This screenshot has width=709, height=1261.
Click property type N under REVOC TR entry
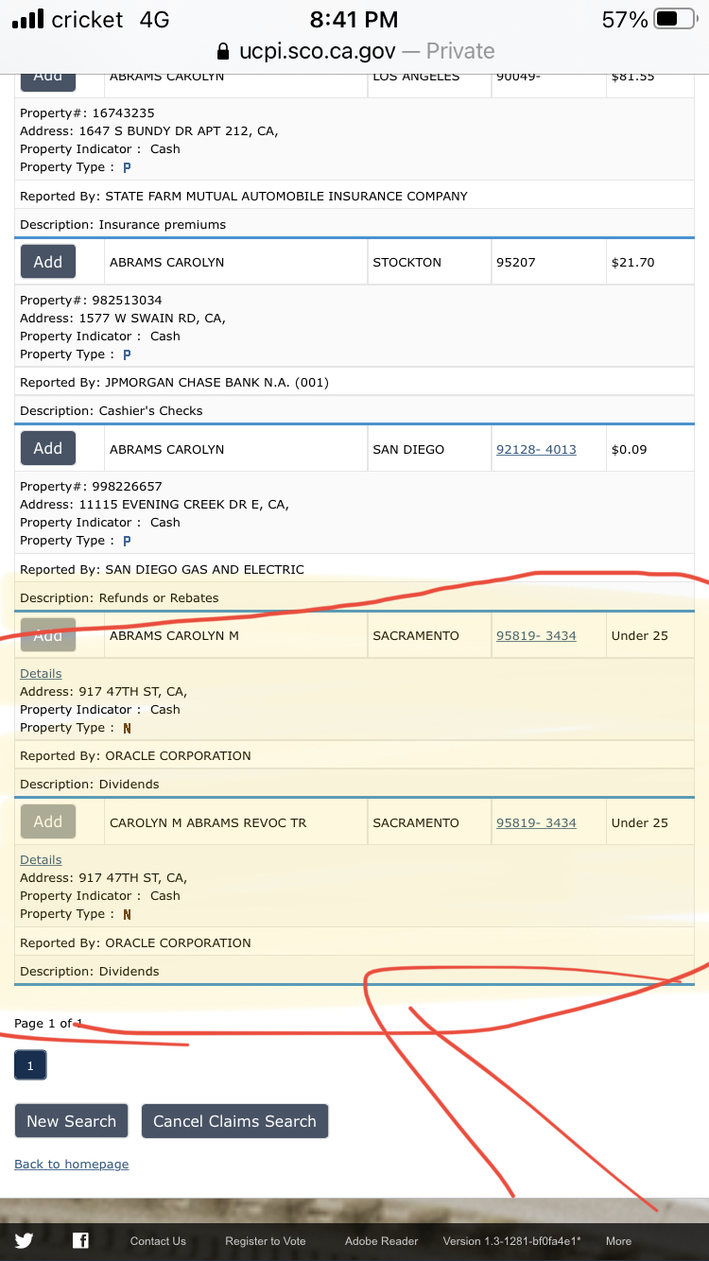pyautogui.click(x=127, y=914)
